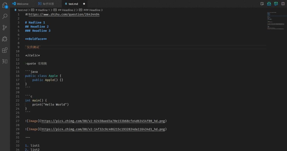The width and height of the screenshot is (287, 151).
Task: Click the blue envelope publish icon
Action: click(269, 4)
